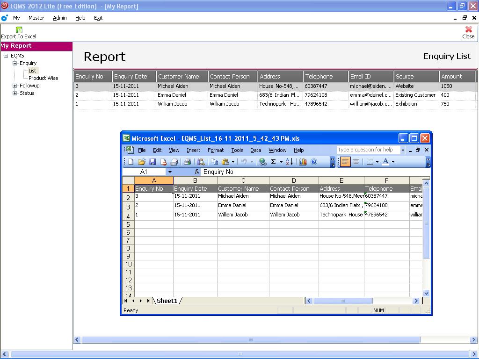This screenshot has width=479, height=359.
Task: Open the My menu in EQMS
Action: tap(16, 18)
